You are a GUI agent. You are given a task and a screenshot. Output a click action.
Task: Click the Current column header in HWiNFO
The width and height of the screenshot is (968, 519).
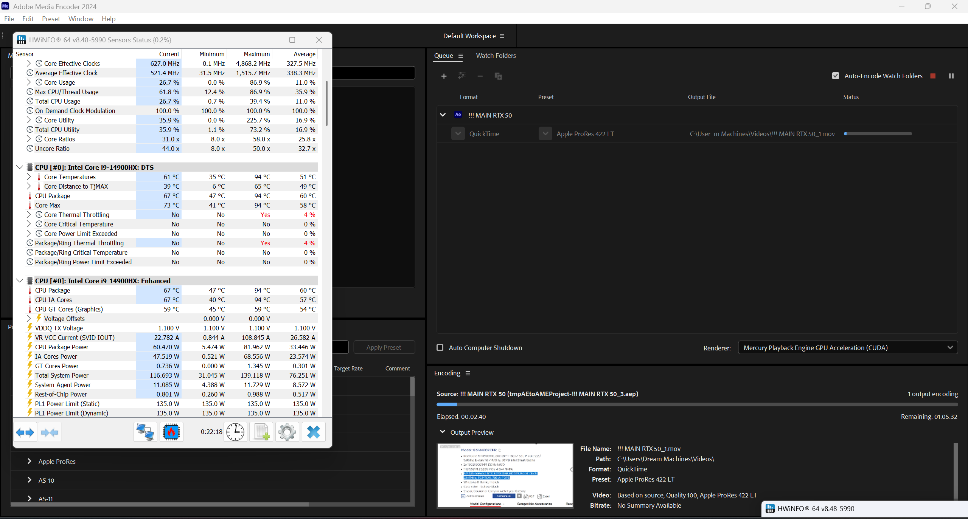158,54
